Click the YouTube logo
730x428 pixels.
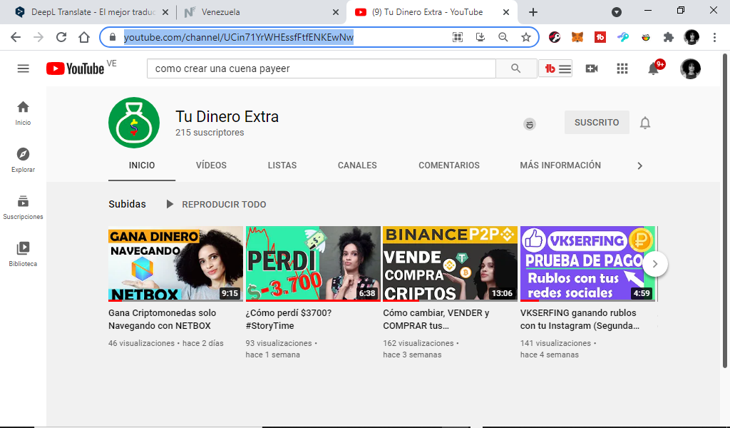coord(75,69)
